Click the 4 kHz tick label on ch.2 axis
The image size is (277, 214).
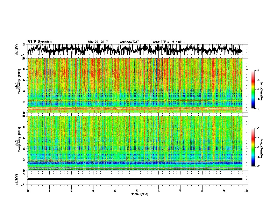coord(24,149)
